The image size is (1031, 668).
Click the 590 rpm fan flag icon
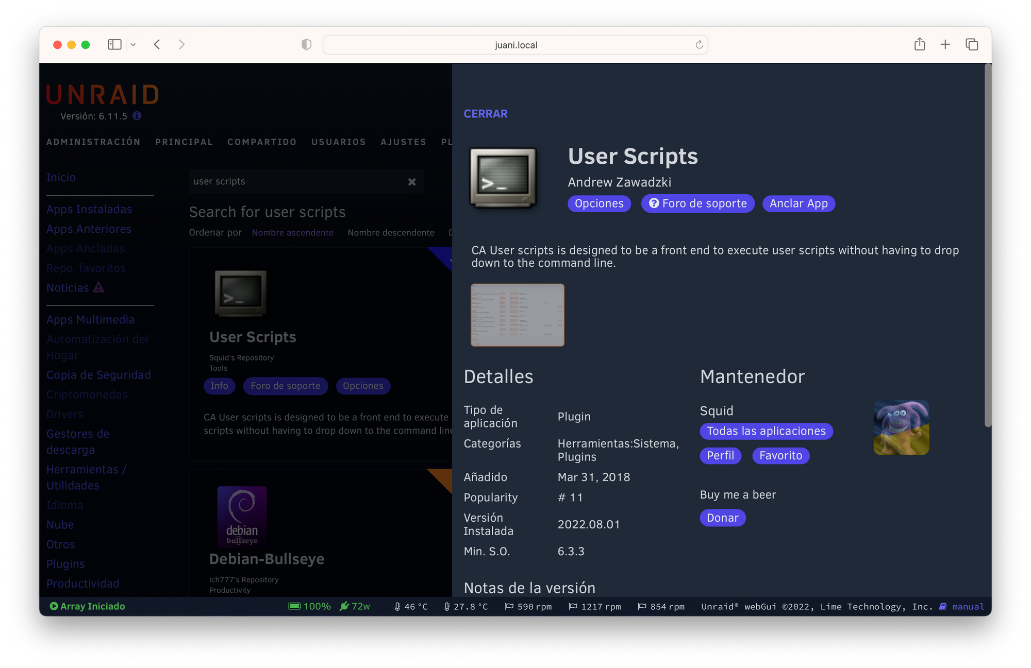pos(509,607)
